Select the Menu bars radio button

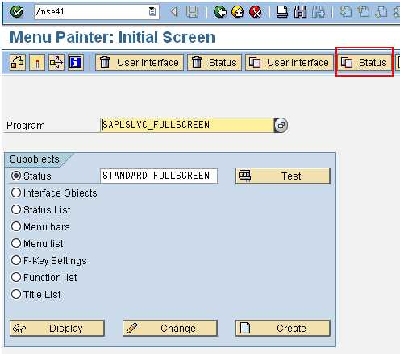point(16,226)
